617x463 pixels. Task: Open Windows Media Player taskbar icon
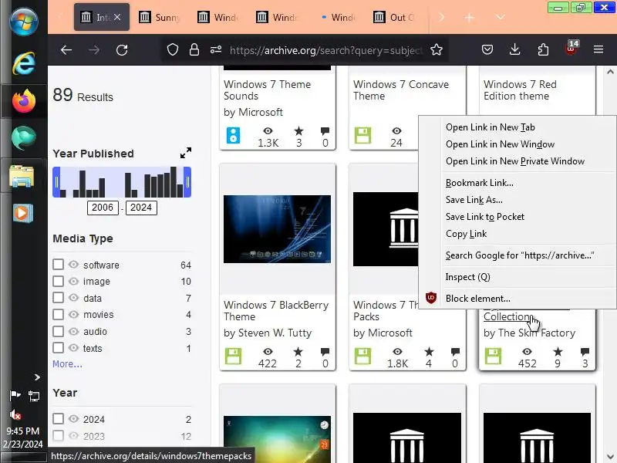(22, 213)
